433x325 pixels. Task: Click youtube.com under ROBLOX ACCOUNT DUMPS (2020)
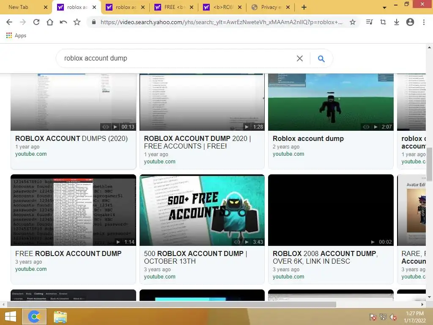31,154
